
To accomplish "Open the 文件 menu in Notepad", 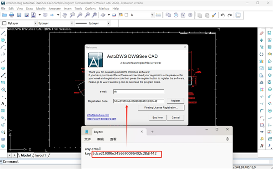I will (87, 139).
